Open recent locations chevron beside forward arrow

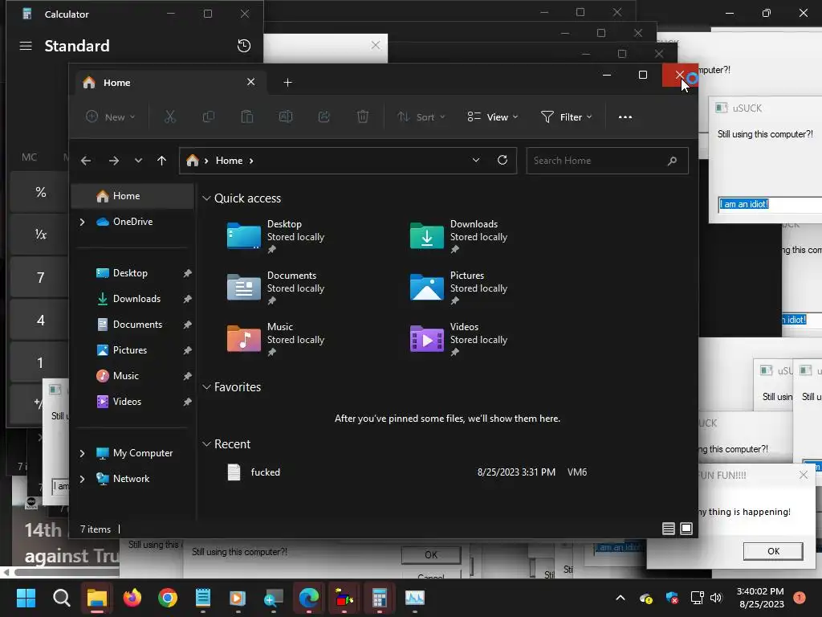click(x=138, y=161)
